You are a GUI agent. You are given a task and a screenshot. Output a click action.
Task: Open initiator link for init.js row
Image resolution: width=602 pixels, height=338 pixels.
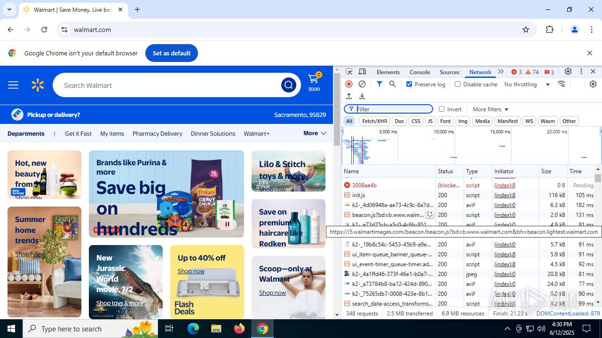point(505,195)
